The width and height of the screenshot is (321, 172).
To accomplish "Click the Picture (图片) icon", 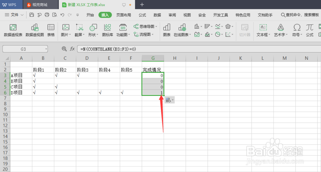I will (65, 27).
